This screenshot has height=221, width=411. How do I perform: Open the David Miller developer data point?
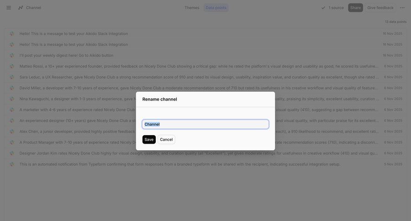click(x=205, y=88)
